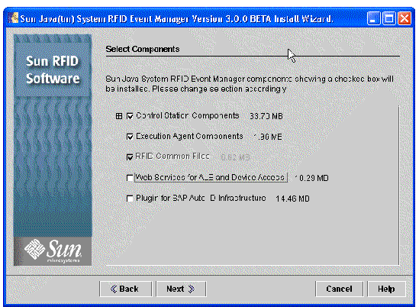Click the 33.70 MB size value

[x=266, y=116]
